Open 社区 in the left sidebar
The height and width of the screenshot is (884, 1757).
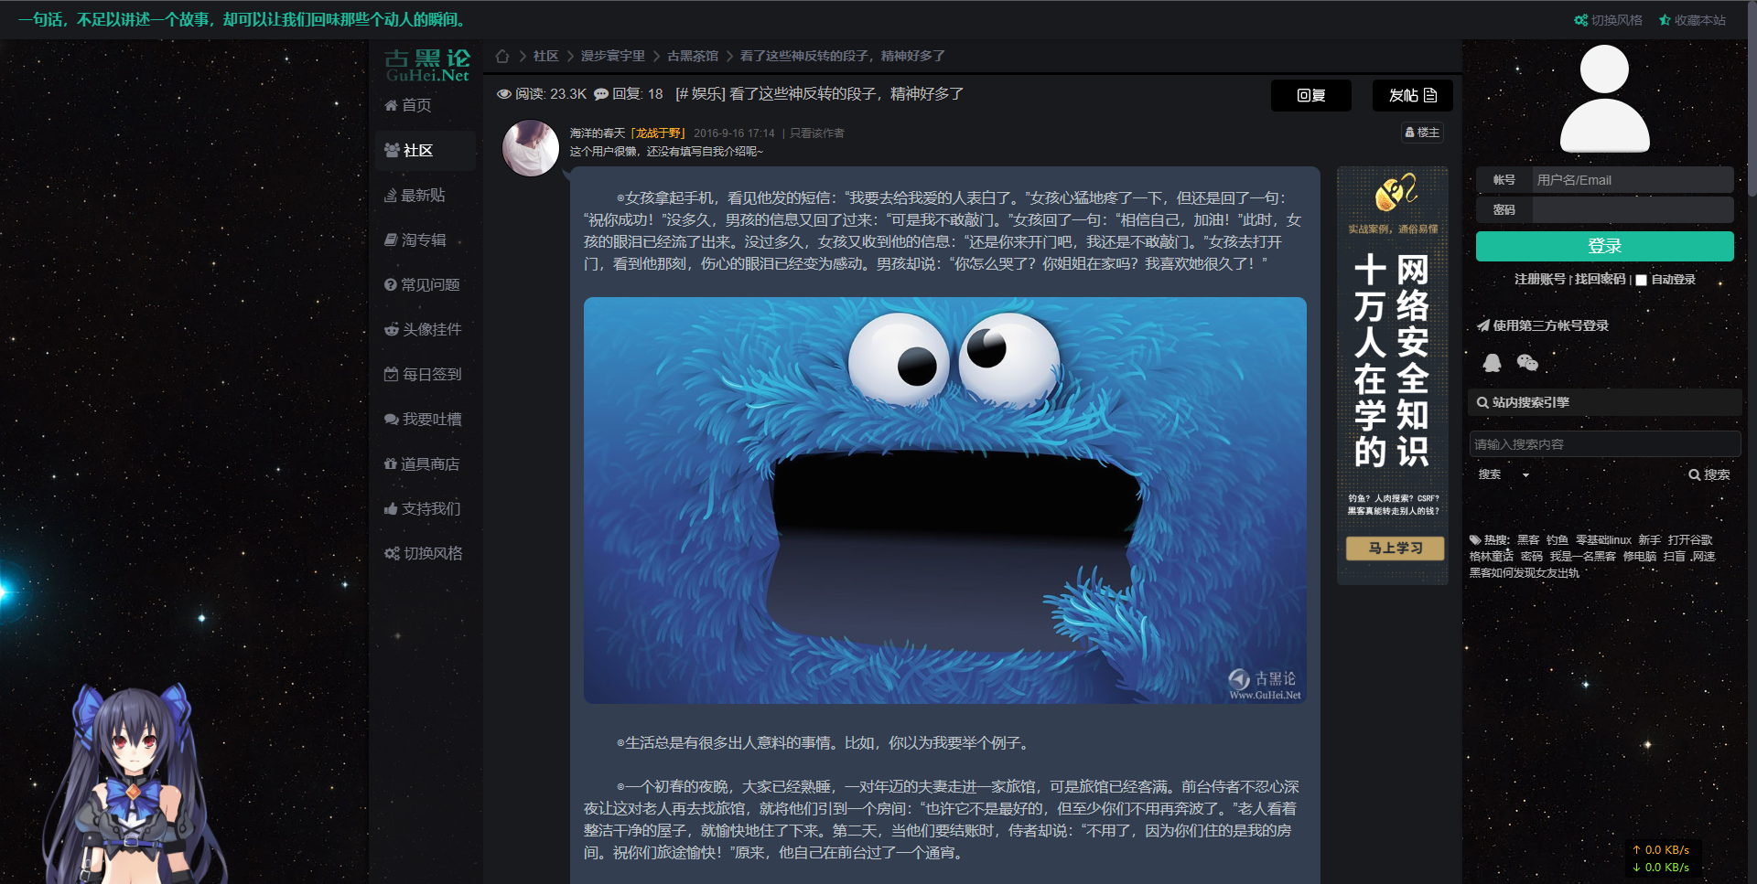tap(426, 151)
